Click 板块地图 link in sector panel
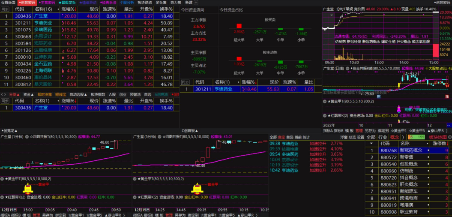Screen dimensions: 452x217 click(x=437, y=137)
